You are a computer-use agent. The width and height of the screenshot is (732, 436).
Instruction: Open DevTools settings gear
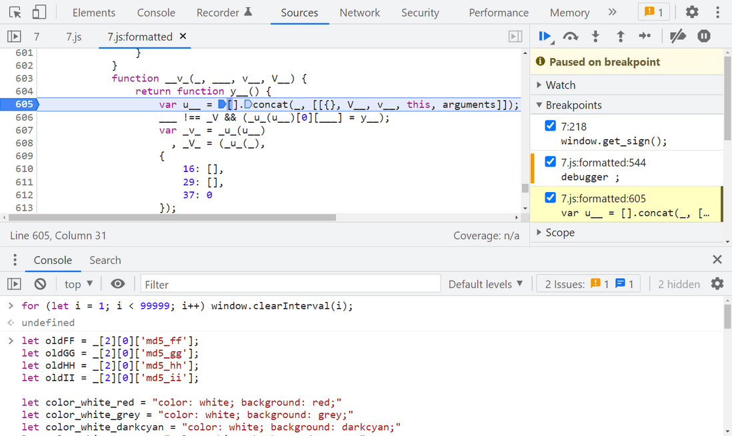(x=692, y=12)
